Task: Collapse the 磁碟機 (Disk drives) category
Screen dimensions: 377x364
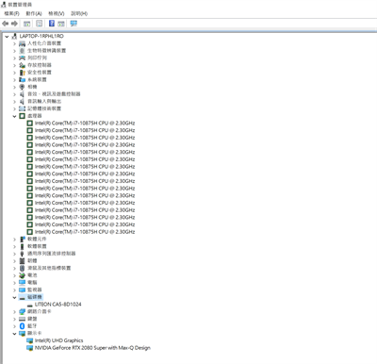Action: 14,297
